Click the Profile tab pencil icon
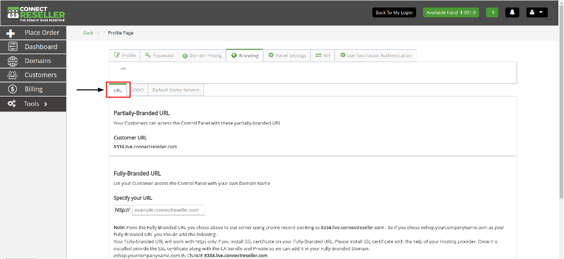Screen dimensions: 564x259 (117, 55)
